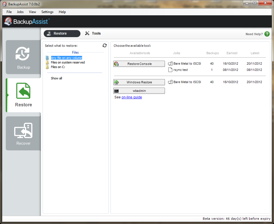
Task: Click the folder icon beside Files on C:
Action: click(x=47, y=67)
